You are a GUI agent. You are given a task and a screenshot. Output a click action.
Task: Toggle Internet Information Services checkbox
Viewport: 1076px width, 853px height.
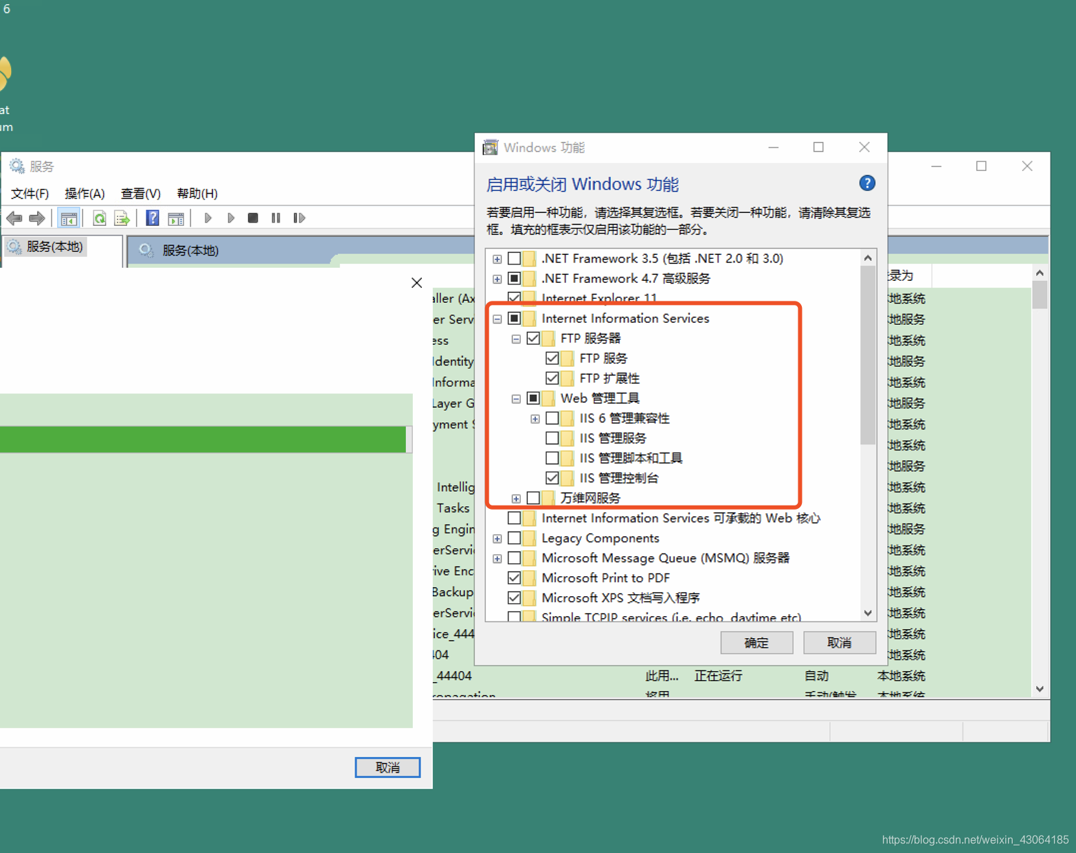[514, 319]
